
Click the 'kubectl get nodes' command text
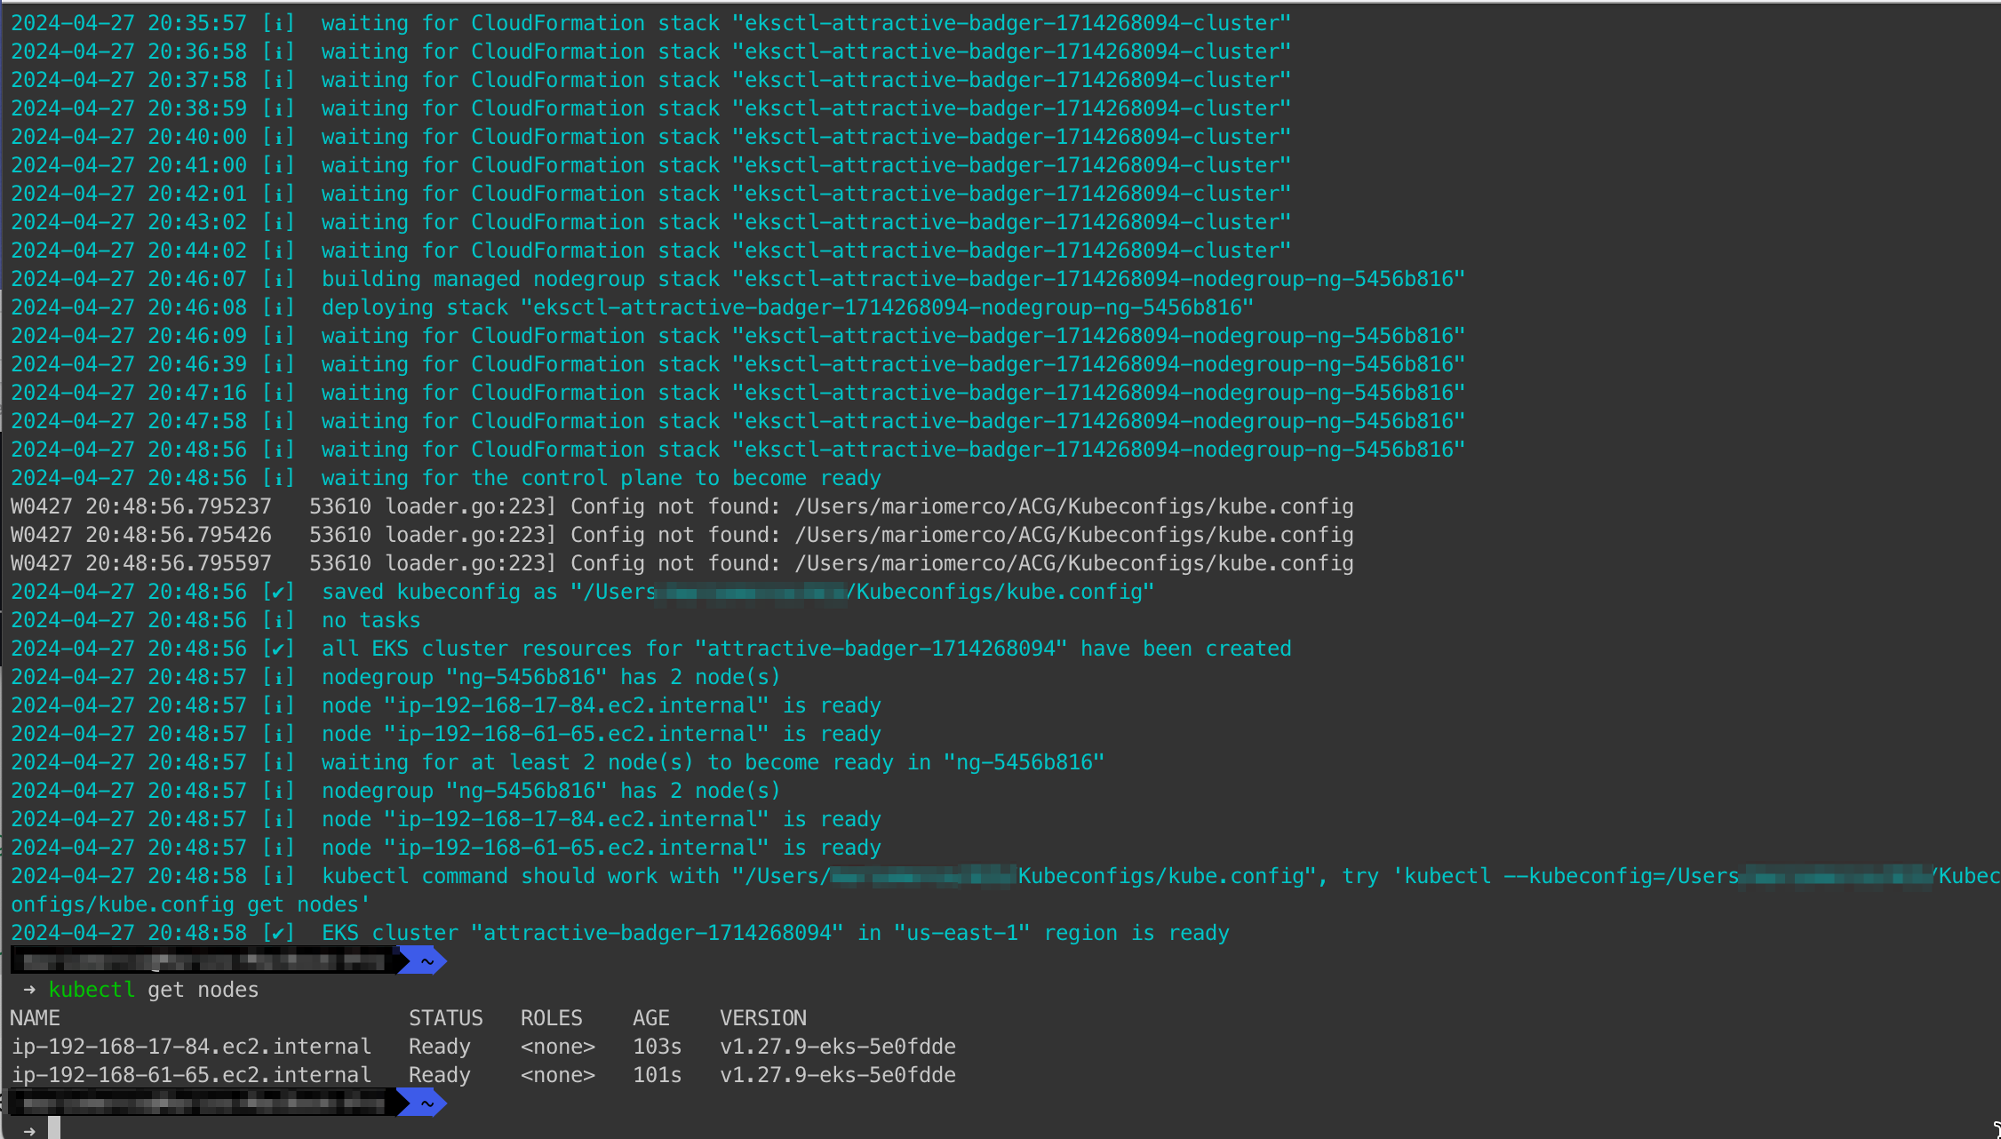tap(154, 990)
